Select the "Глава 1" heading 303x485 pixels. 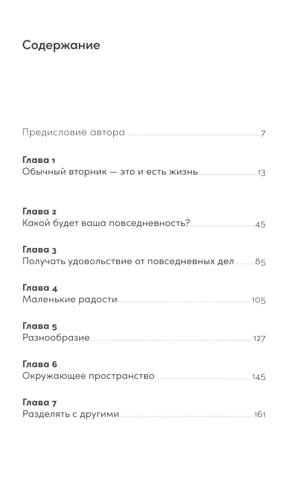coord(39,160)
